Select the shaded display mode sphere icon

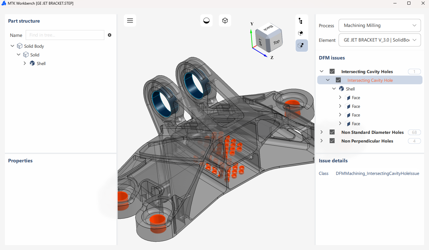pyautogui.click(x=206, y=20)
